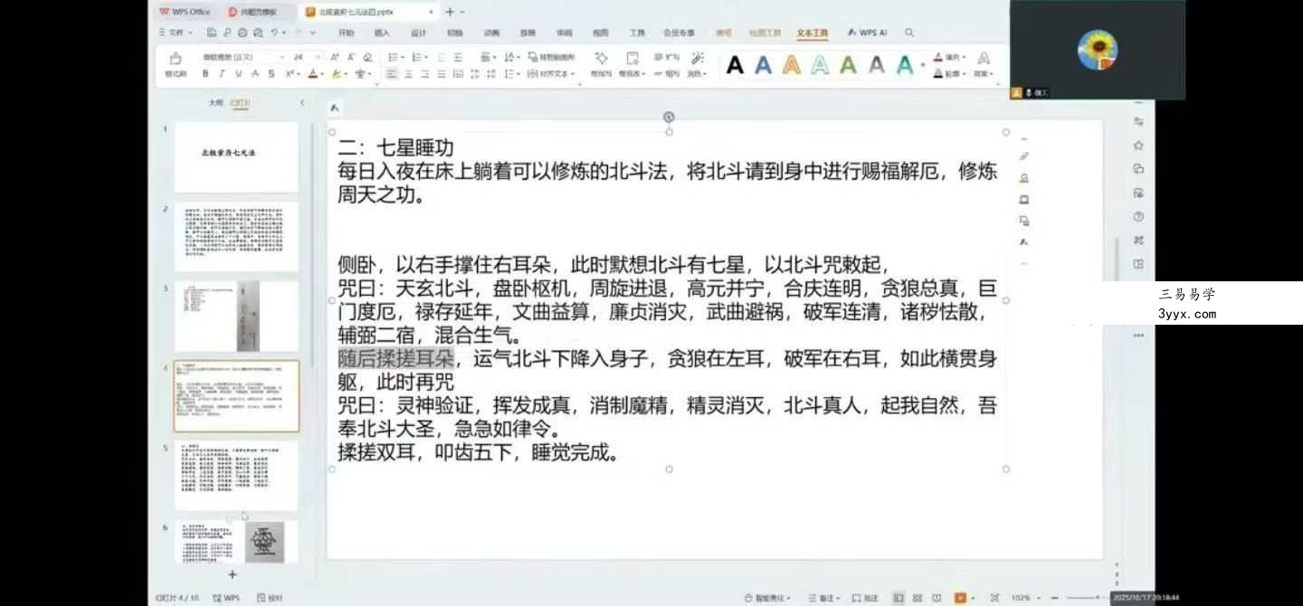Image resolution: width=1303 pixels, height=606 pixels.
Task: Click the rotation handle above text box
Action: (x=669, y=117)
